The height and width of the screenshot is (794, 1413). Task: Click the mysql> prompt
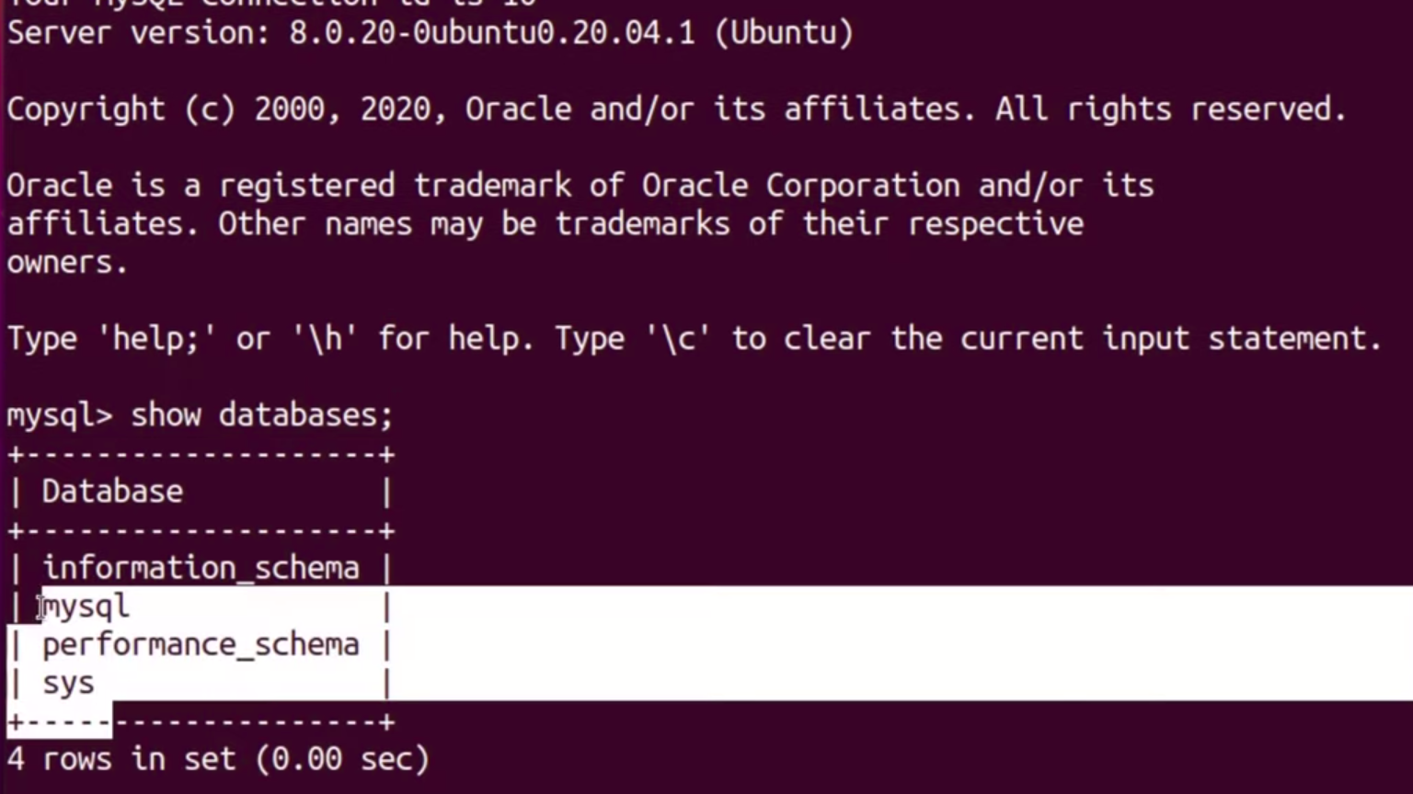pos(59,415)
